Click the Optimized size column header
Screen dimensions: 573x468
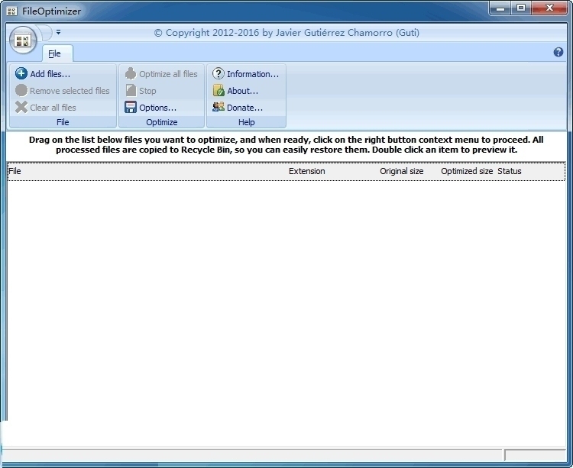point(467,171)
